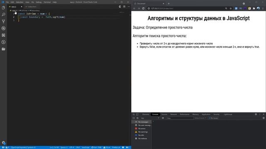Open the Terminal menu in VS Code
266x149 pixels.
pyautogui.click(x=47, y=2)
